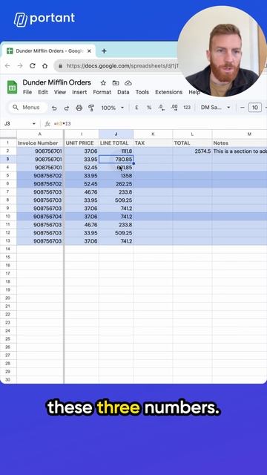The width and height of the screenshot is (267, 475).
Task: Select unit price 52.45 in row 6
Action: [x=82, y=184]
